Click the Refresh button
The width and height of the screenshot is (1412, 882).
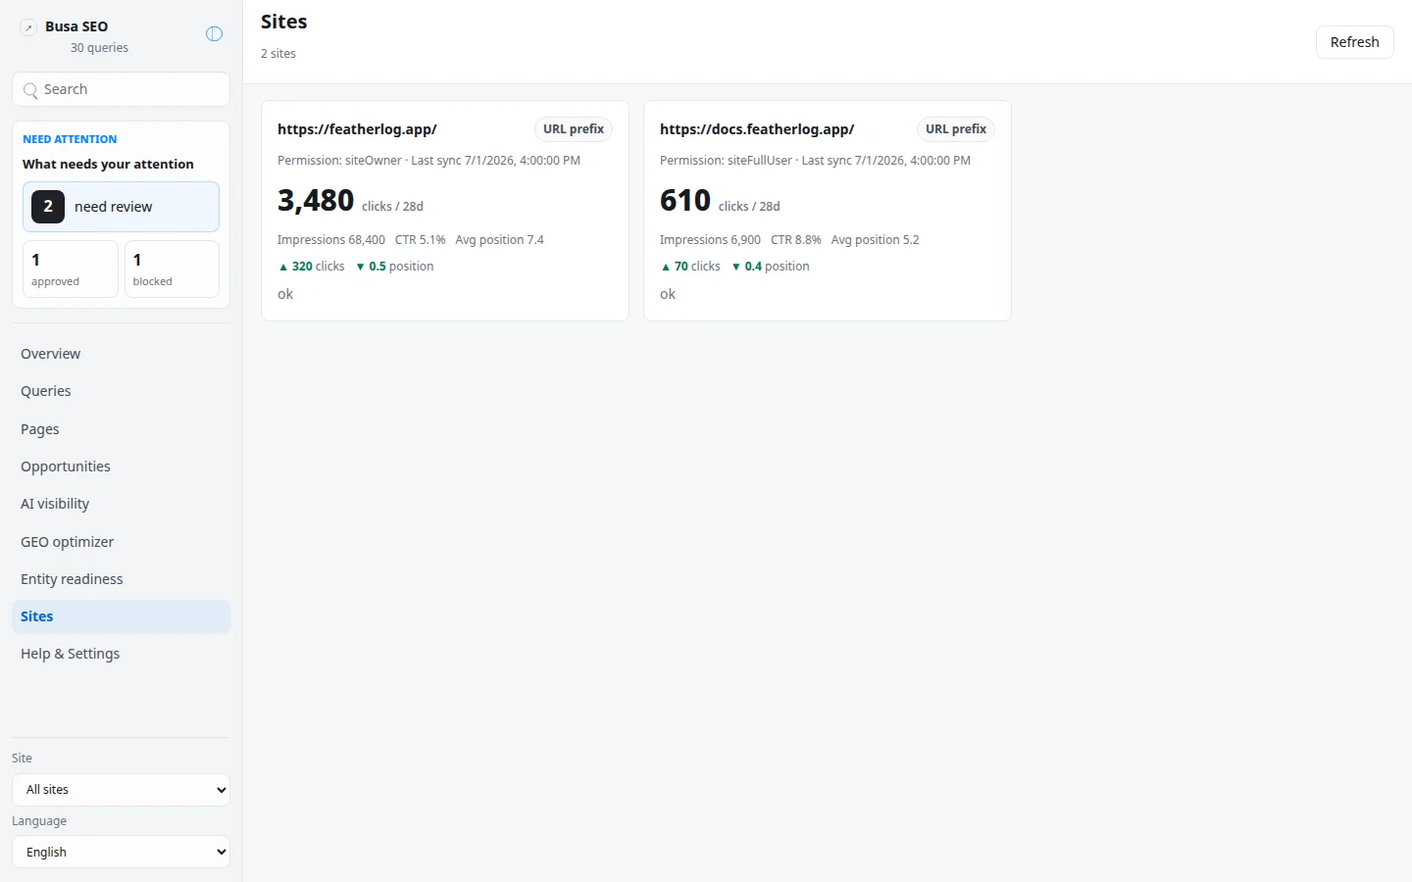pos(1354,42)
